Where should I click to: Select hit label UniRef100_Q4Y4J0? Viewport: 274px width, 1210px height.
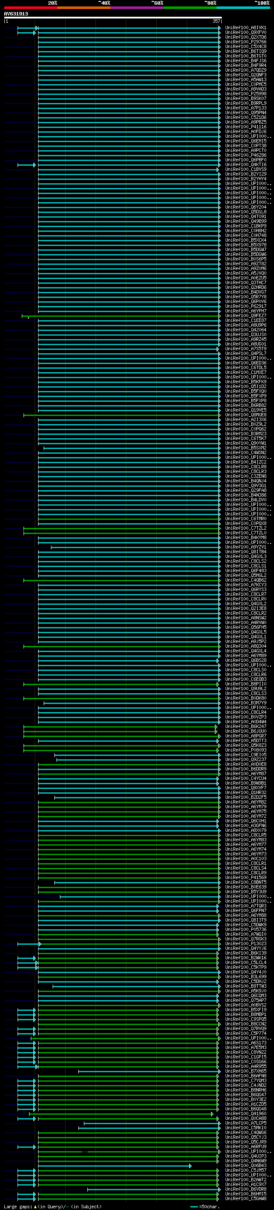246,972
